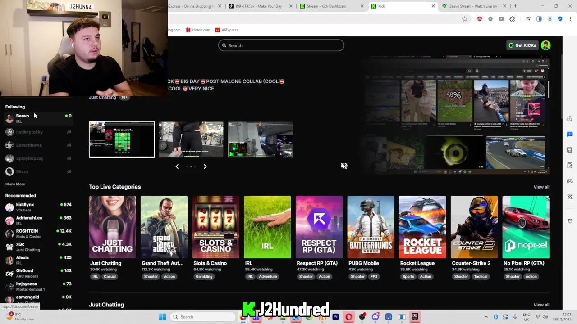
Task: Click Show More under Following
Action: (x=15, y=184)
